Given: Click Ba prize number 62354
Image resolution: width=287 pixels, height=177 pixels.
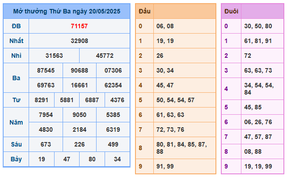Looking at the screenshot, I should [x=113, y=85].
